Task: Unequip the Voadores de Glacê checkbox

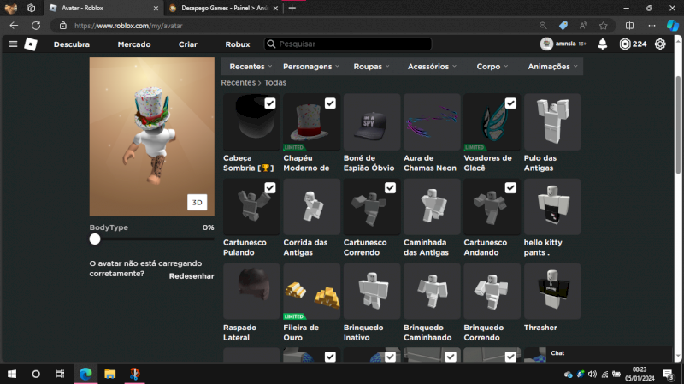Action: (x=510, y=103)
